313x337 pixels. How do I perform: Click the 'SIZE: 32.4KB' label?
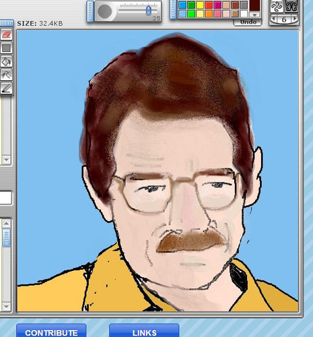coord(40,24)
